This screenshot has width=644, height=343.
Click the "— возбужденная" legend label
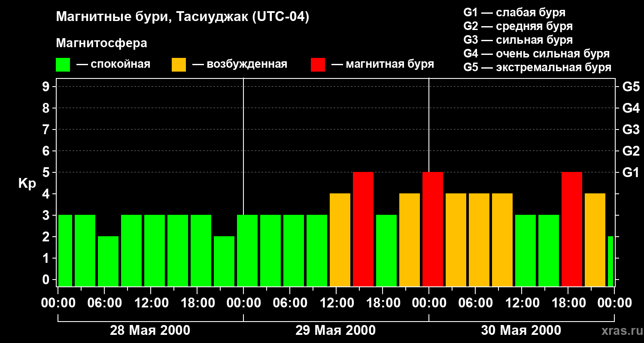point(240,64)
